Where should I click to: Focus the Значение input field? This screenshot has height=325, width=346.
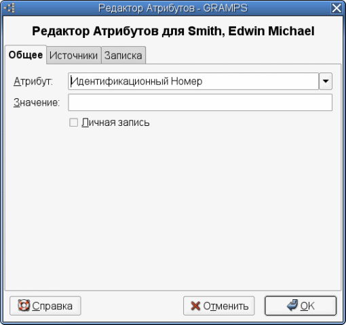pos(200,103)
